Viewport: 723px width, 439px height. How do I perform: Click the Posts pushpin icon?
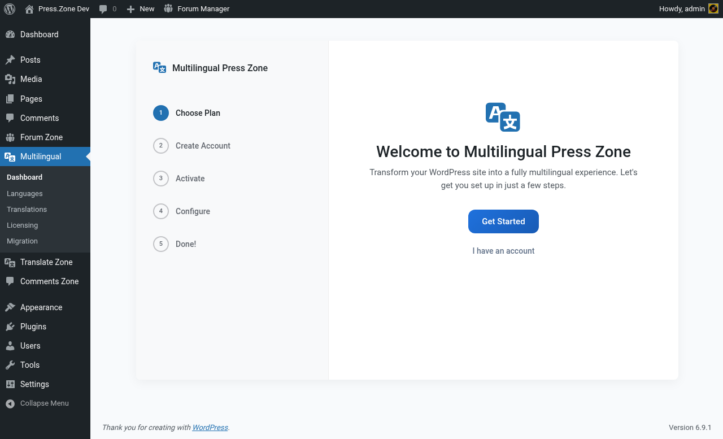click(x=10, y=60)
